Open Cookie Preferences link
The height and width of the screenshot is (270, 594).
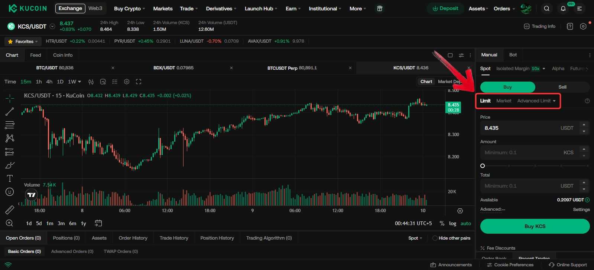click(x=510, y=265)
